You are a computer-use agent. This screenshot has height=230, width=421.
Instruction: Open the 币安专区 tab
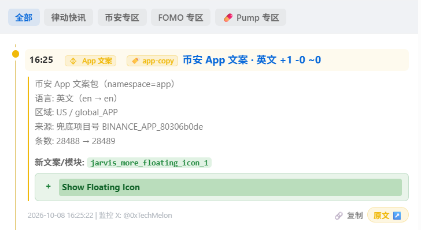pyautogui.click(x=122, y=17)
